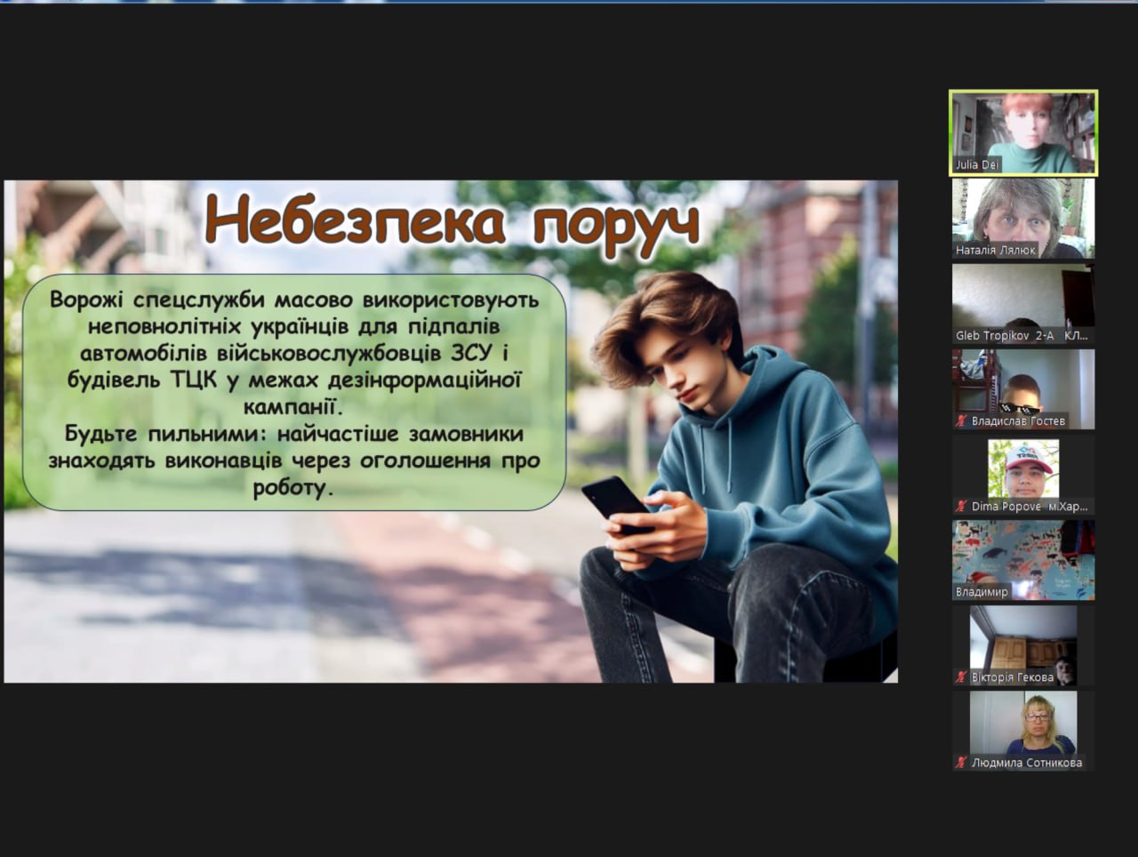Image resolution: width=1138 pixels, height=857 pixels.
Task: Click the "Владимир" name label
Action: tap(982, 592)
